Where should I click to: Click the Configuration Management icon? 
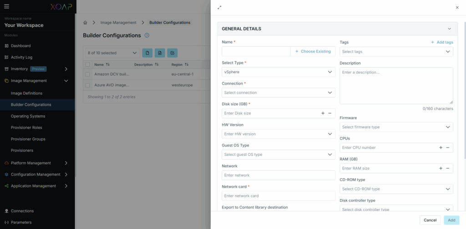pos(6,174)
